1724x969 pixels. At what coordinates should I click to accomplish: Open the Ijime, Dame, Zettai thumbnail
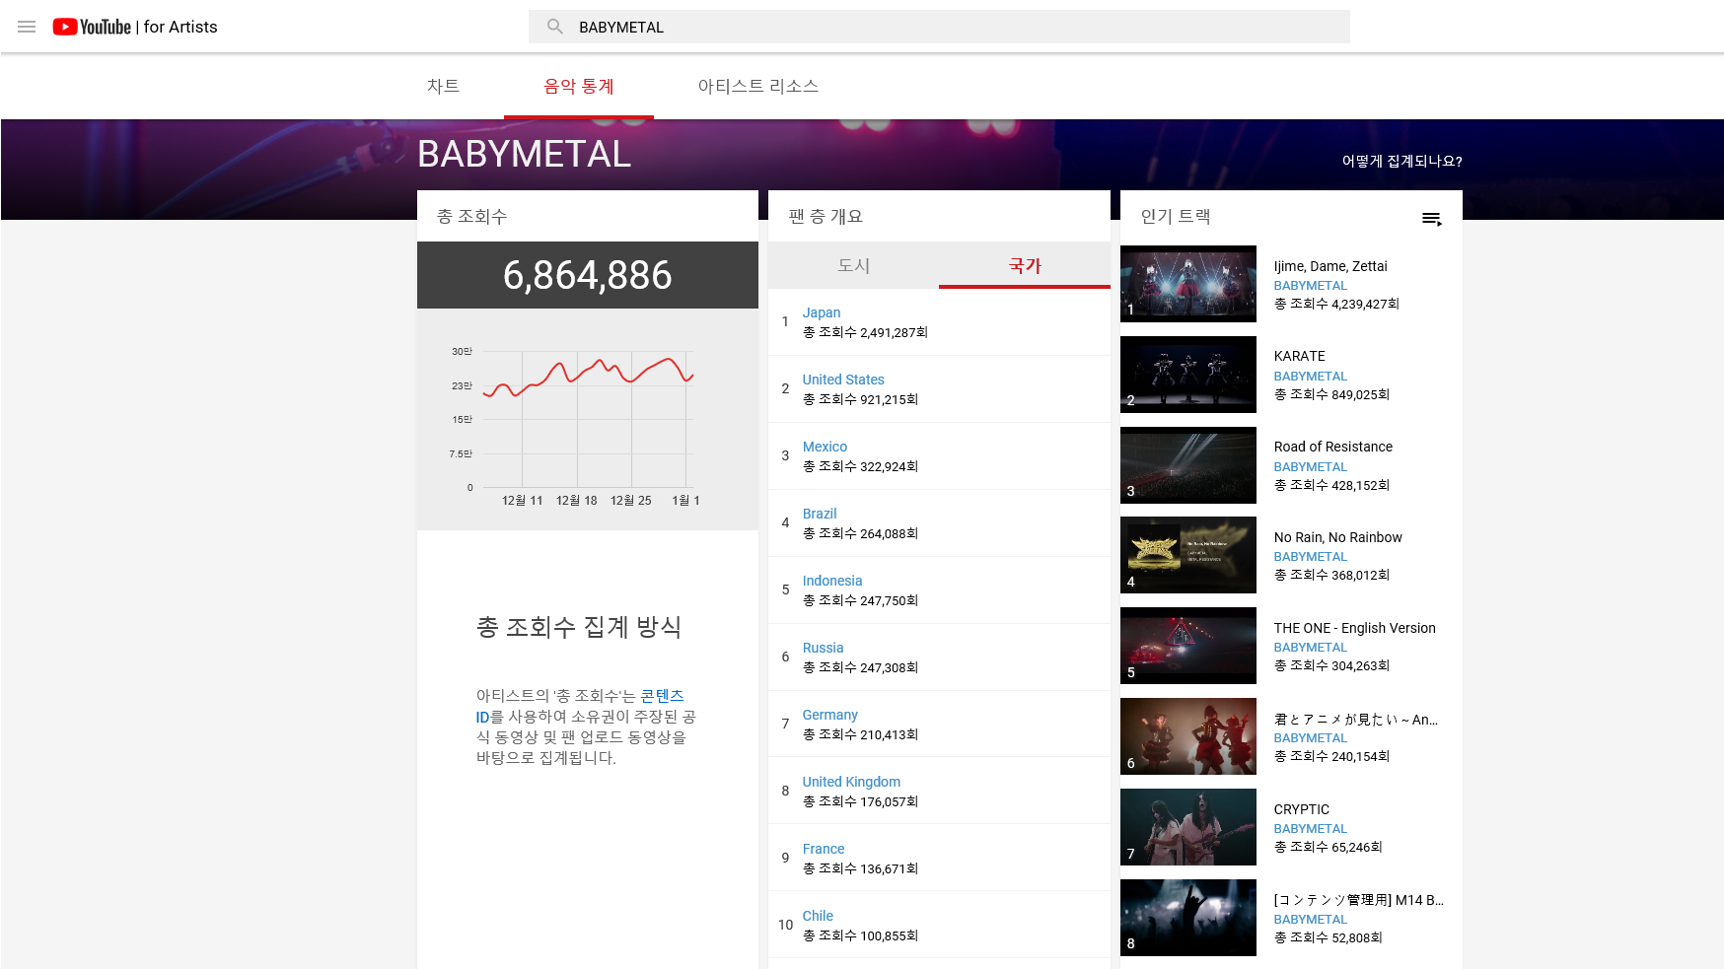click(1188, 284)
